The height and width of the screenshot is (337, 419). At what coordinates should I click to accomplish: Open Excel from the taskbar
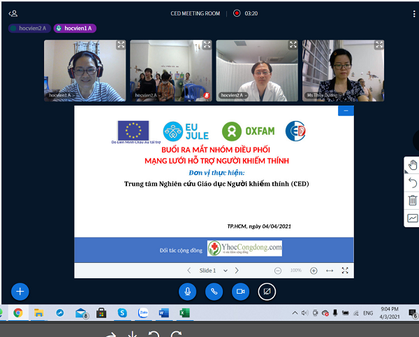pyautogui.click(x=184, y=313)
